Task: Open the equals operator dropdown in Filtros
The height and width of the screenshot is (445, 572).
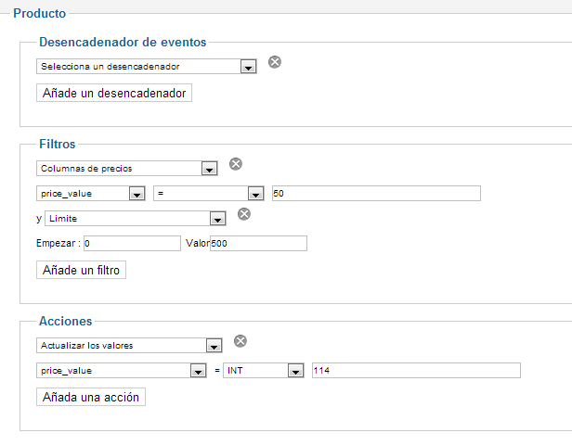Action: click(x=209, y=194)
